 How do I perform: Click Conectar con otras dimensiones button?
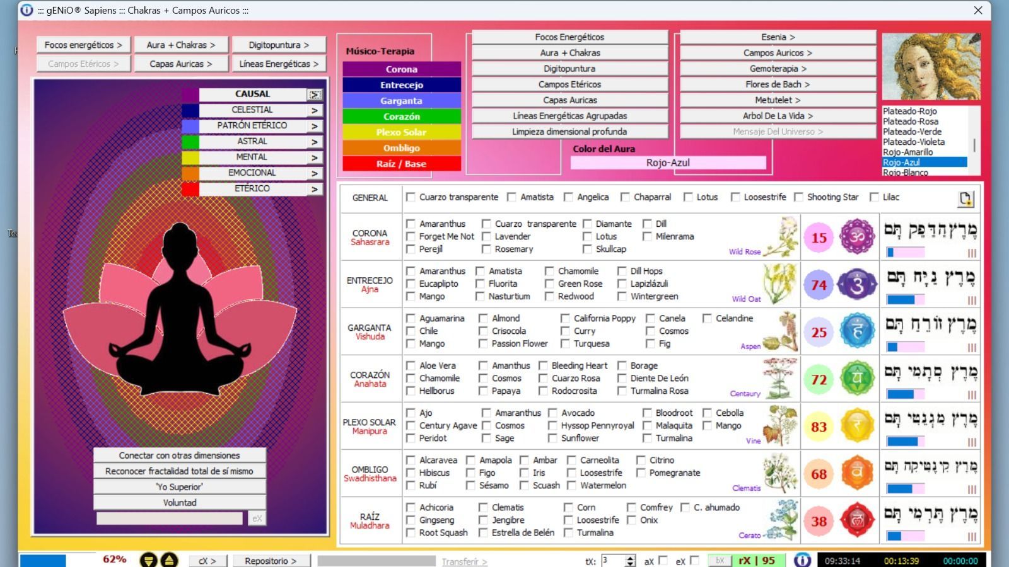pyautogui.click(x=180, y=455)
